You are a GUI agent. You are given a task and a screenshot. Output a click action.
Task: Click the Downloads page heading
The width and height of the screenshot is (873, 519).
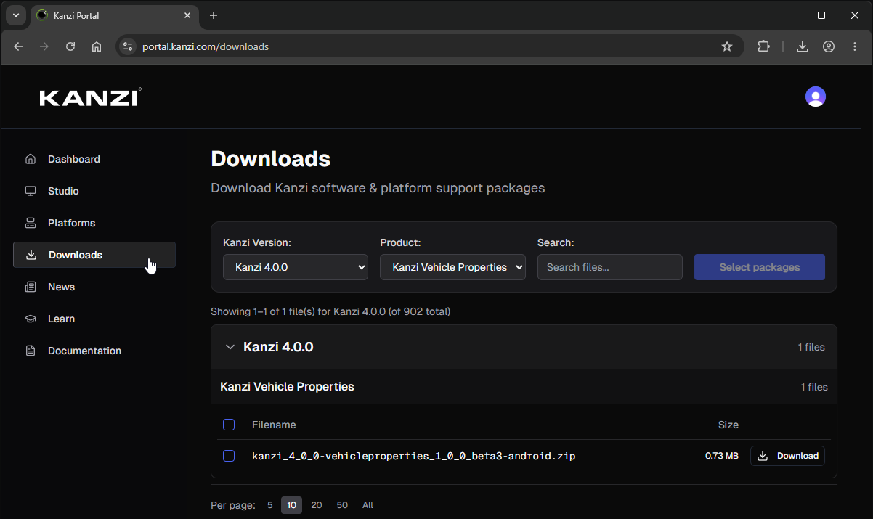point(270,158)
